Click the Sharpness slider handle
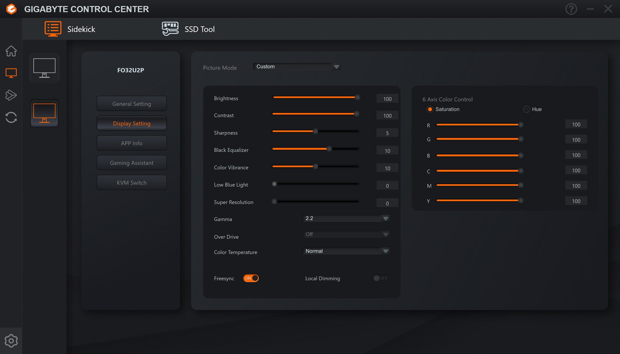The image size is (620, 354). [315, 131]
